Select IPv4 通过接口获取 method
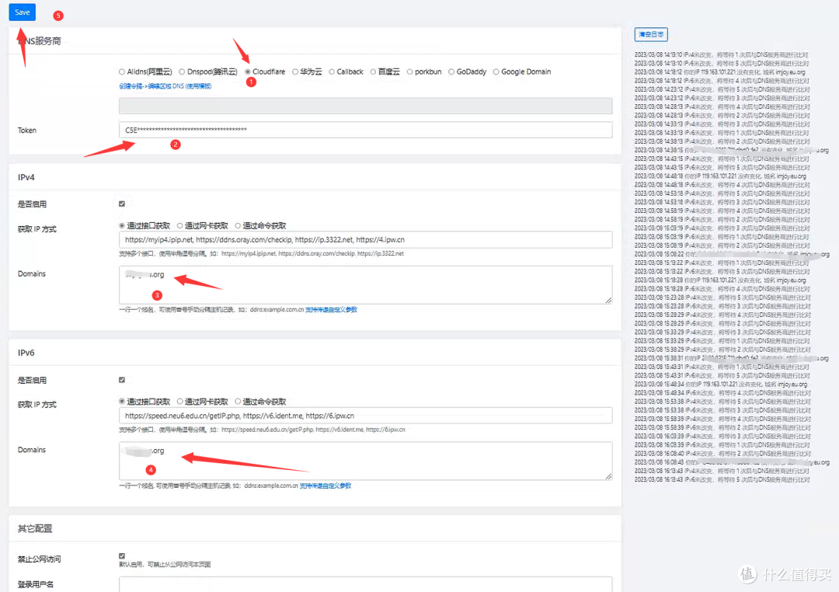This screenshot has height=592, width=839. coord(122,226)
